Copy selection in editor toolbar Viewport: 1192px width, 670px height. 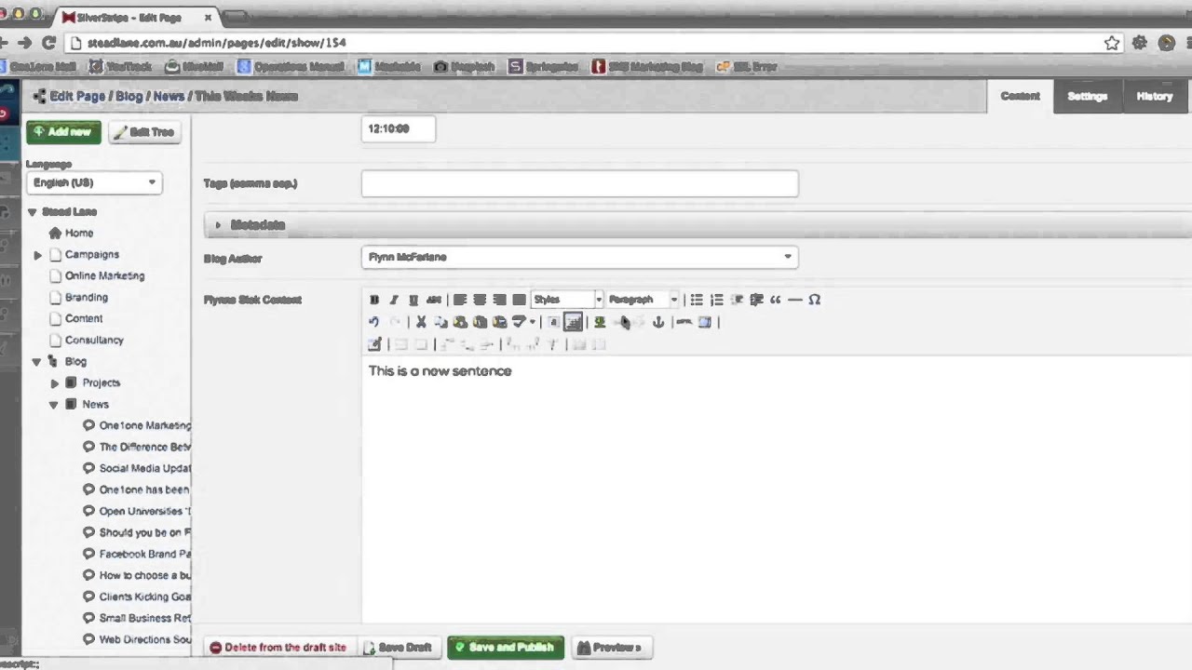click(440, 322)
